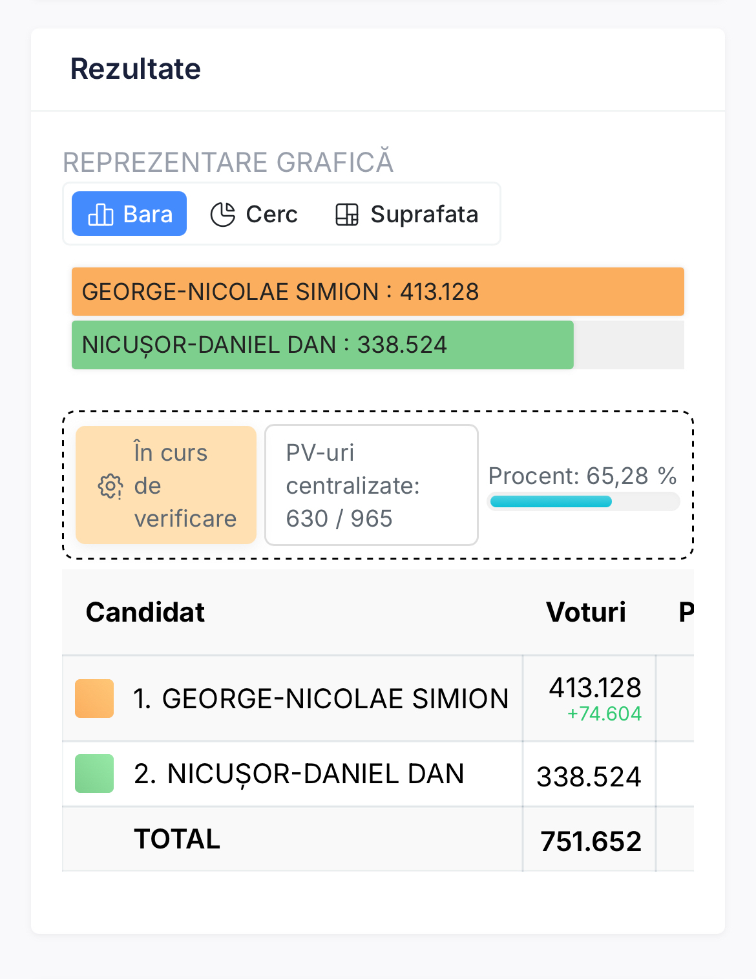The height and width of the screenshot is (979, 756).
Task: Click the orange George-Nicolae Simion bar
Action: coord(377,292)
